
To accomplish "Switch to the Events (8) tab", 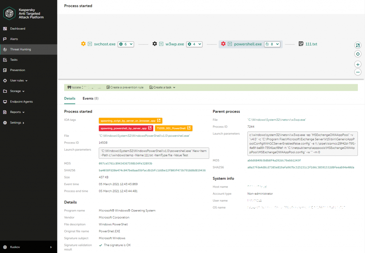I will [91, 98].
